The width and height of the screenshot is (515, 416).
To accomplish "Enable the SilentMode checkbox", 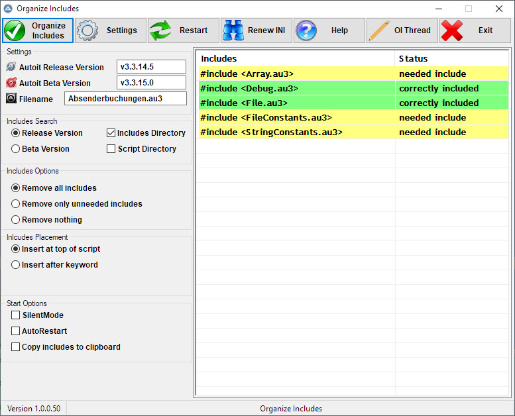I will [16, 315].
